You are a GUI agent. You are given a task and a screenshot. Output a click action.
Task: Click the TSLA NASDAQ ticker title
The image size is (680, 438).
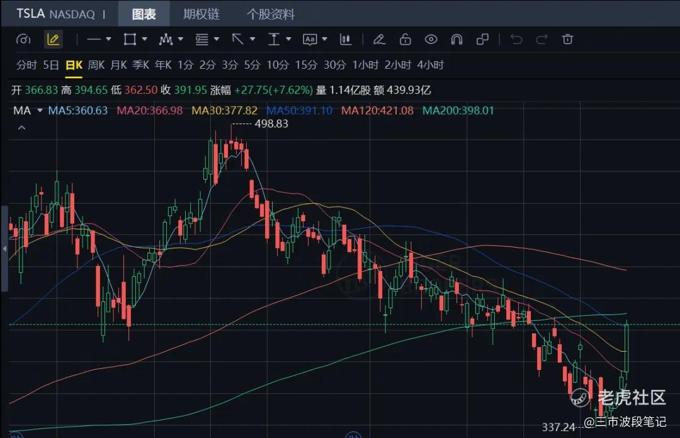(x=55, y=14)
